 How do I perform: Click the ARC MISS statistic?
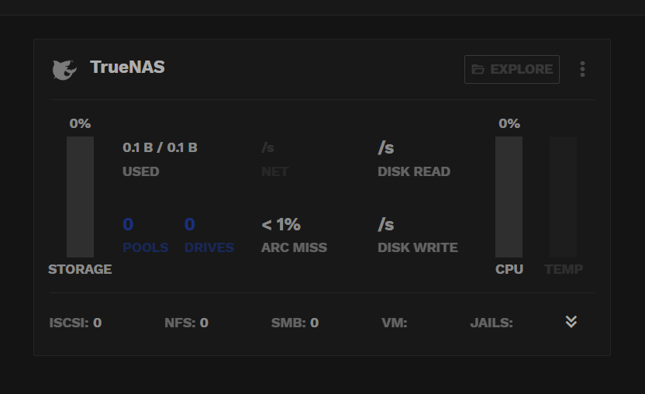click(x=294, y=236)
